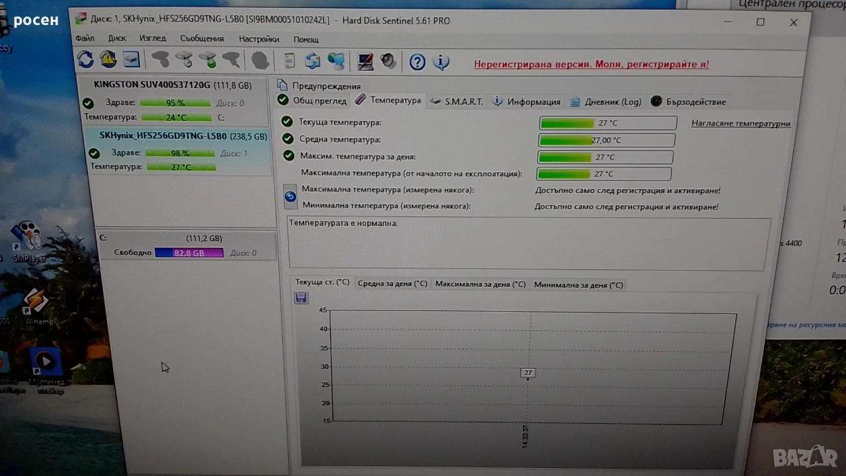Image resolution: width=846 pixels, height=476 pixels.
Task: Select the KINGSTON SUV400S37120G disk entry
Action: (x=173, y=85)
